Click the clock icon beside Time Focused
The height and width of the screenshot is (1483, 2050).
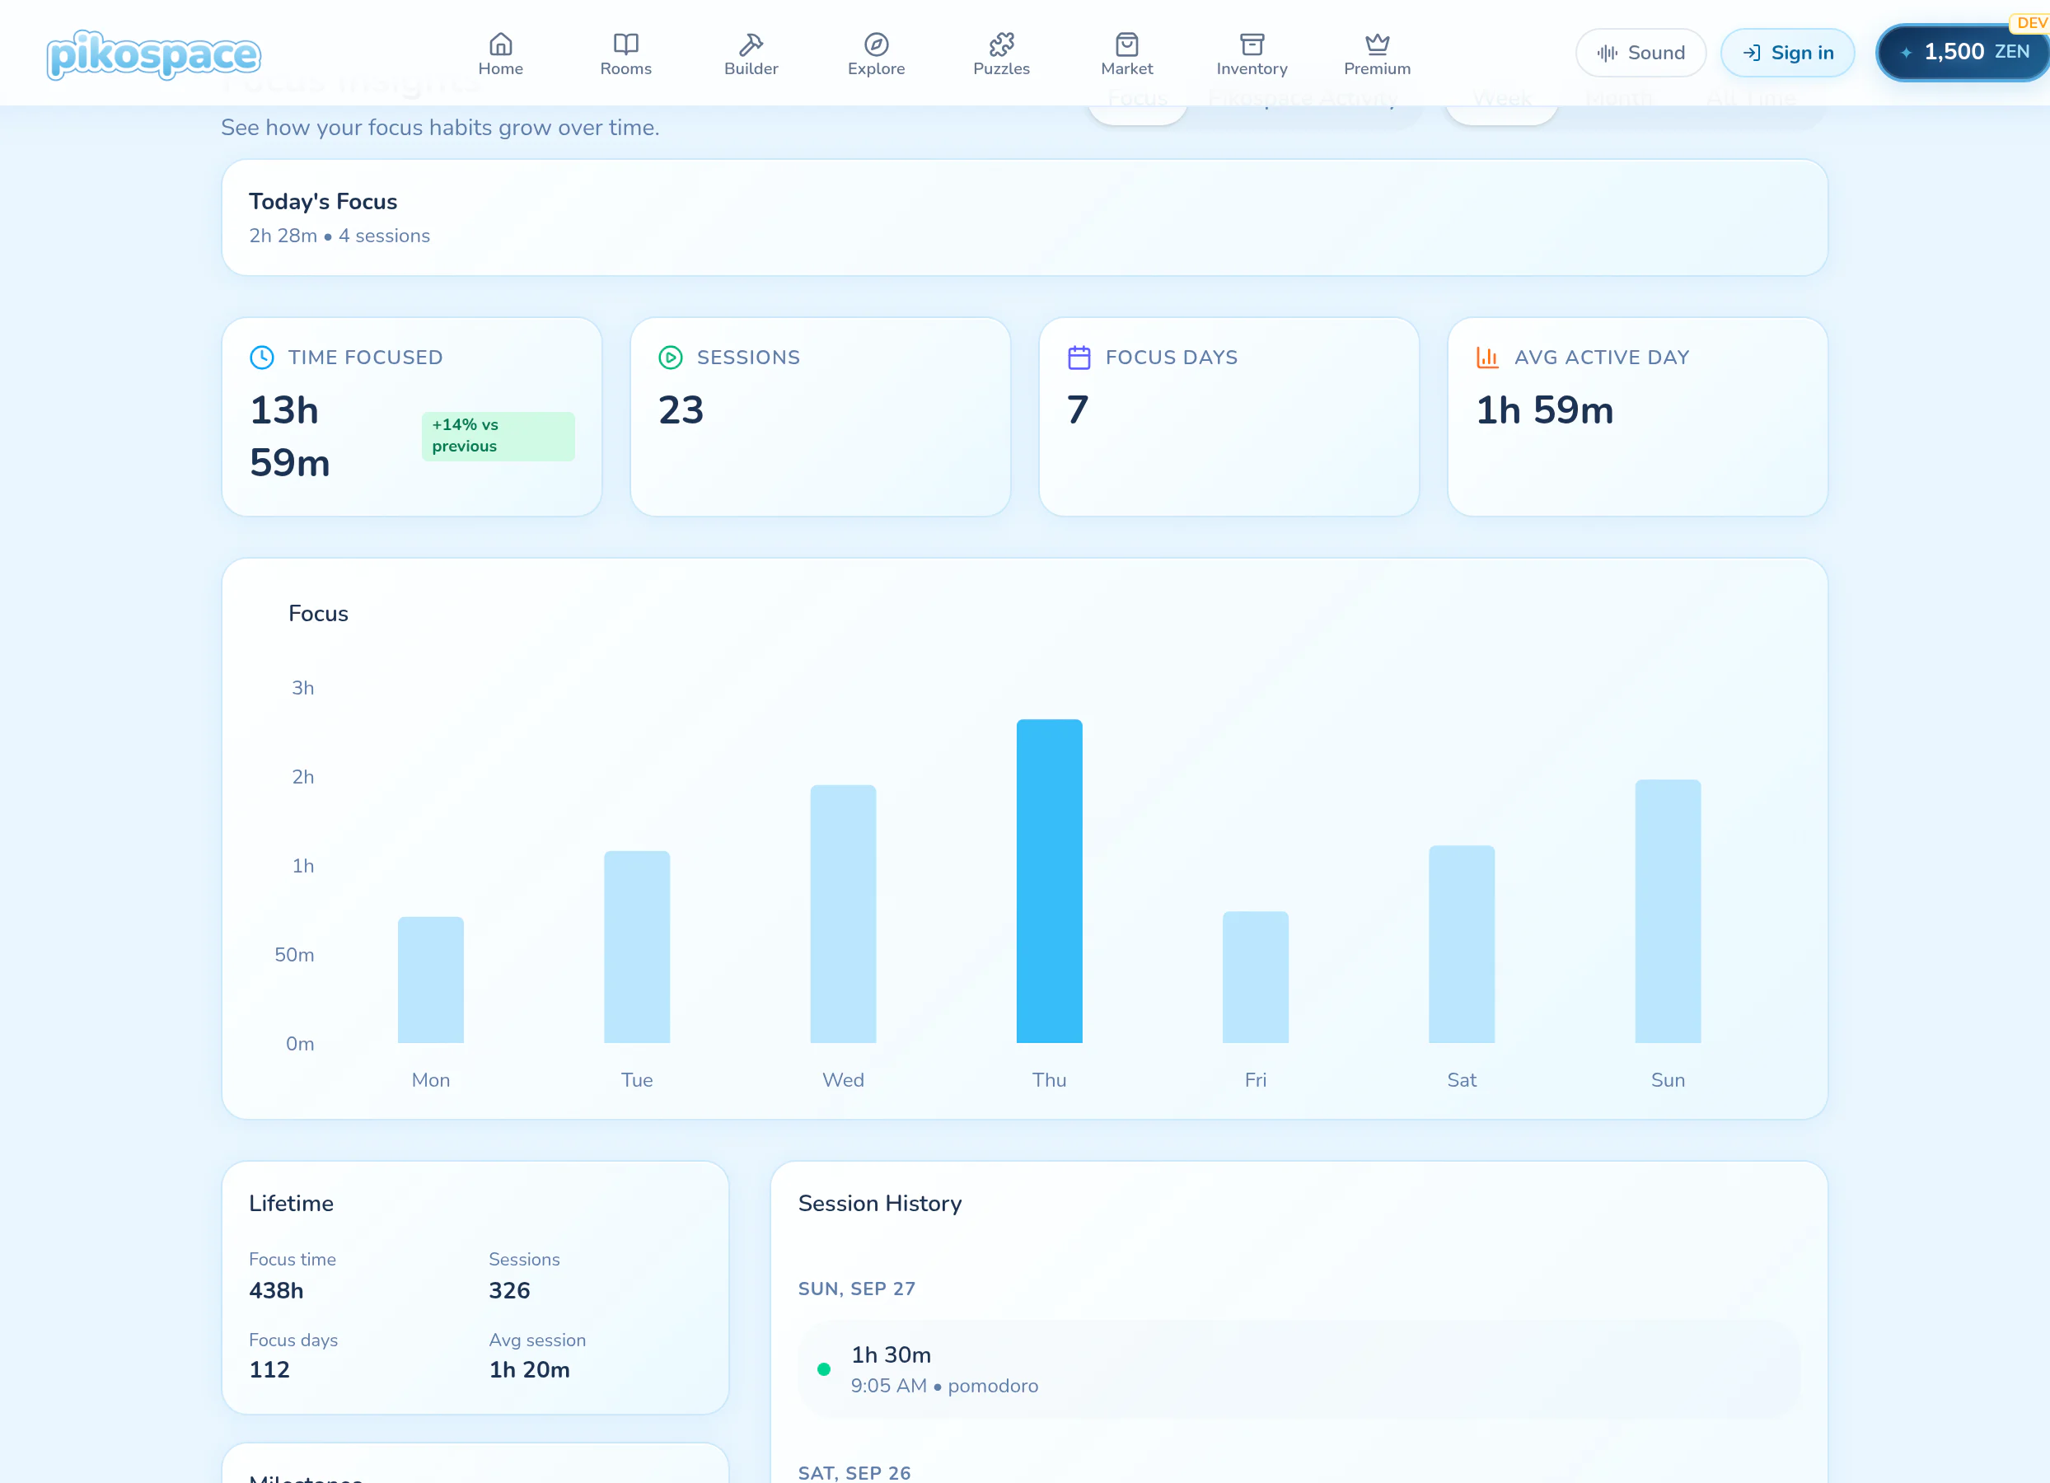pos(262,357)
